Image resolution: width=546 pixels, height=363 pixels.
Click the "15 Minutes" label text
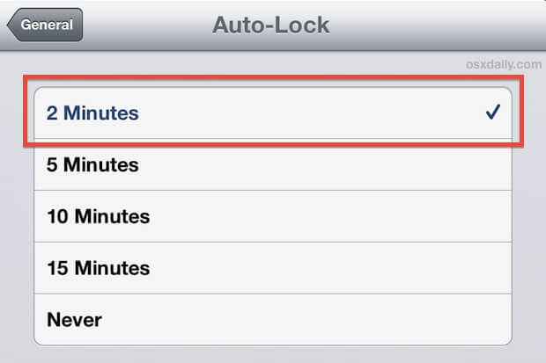click(x=98, y=268)
